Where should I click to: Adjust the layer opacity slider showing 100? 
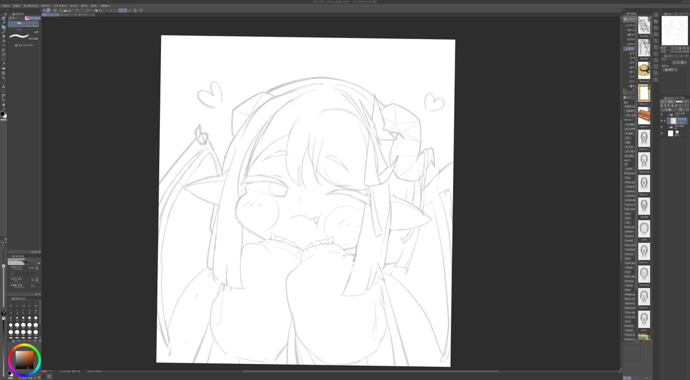click(679, 101)
